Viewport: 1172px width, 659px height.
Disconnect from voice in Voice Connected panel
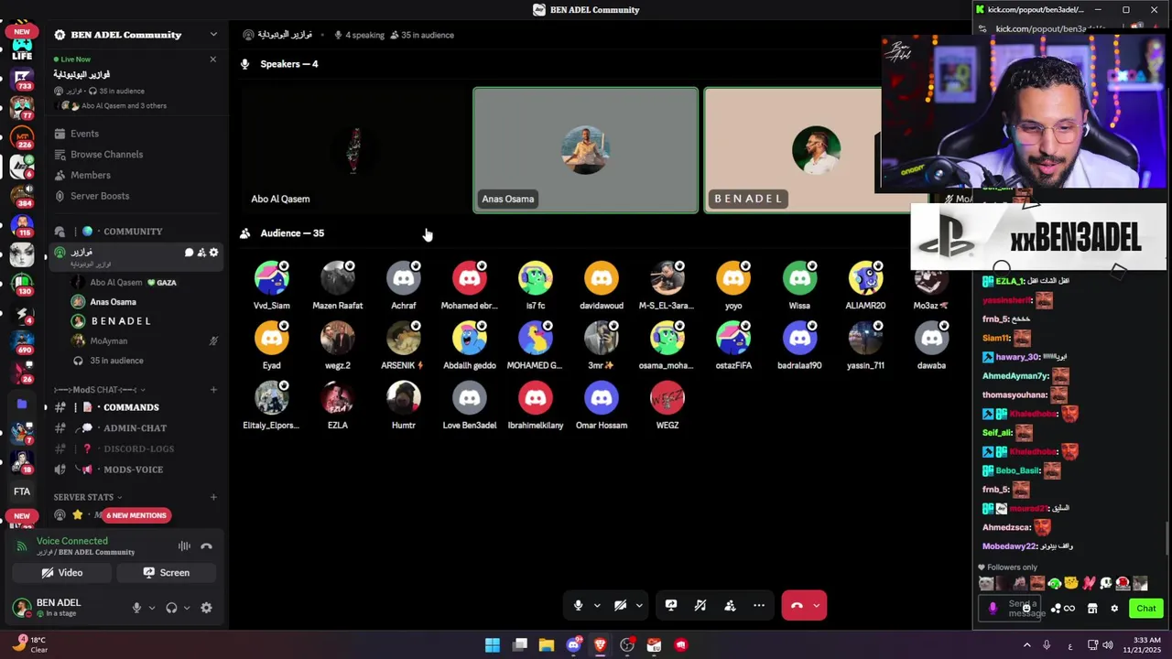tap(207, 546)
